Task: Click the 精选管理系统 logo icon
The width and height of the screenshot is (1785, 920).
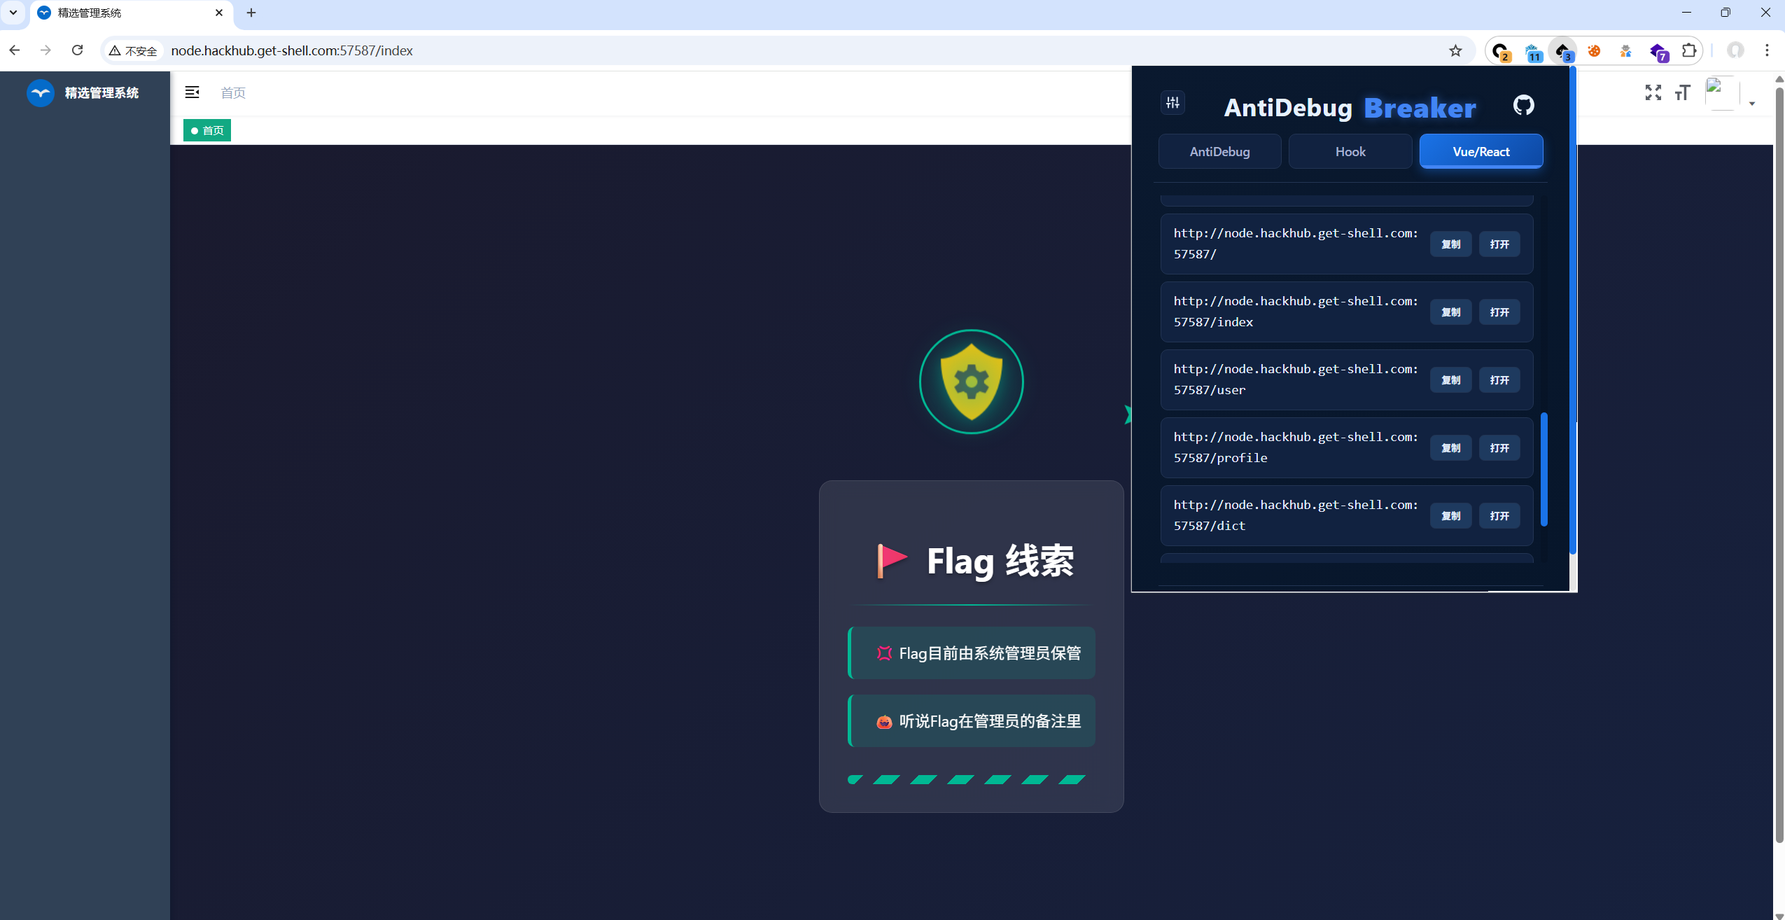Action: click(41, 93)
